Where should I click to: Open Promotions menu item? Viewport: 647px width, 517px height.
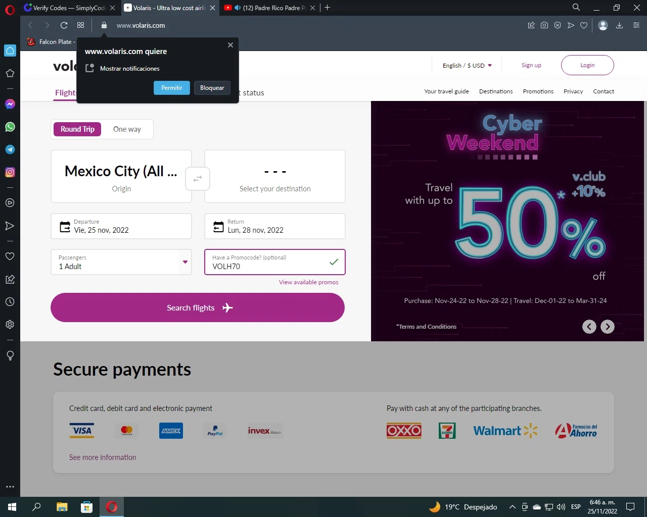click(x=538, y=91)
